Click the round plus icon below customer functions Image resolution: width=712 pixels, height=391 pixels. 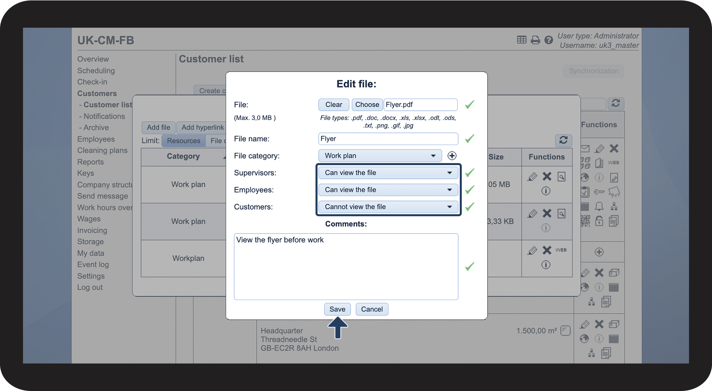point(599,252)
